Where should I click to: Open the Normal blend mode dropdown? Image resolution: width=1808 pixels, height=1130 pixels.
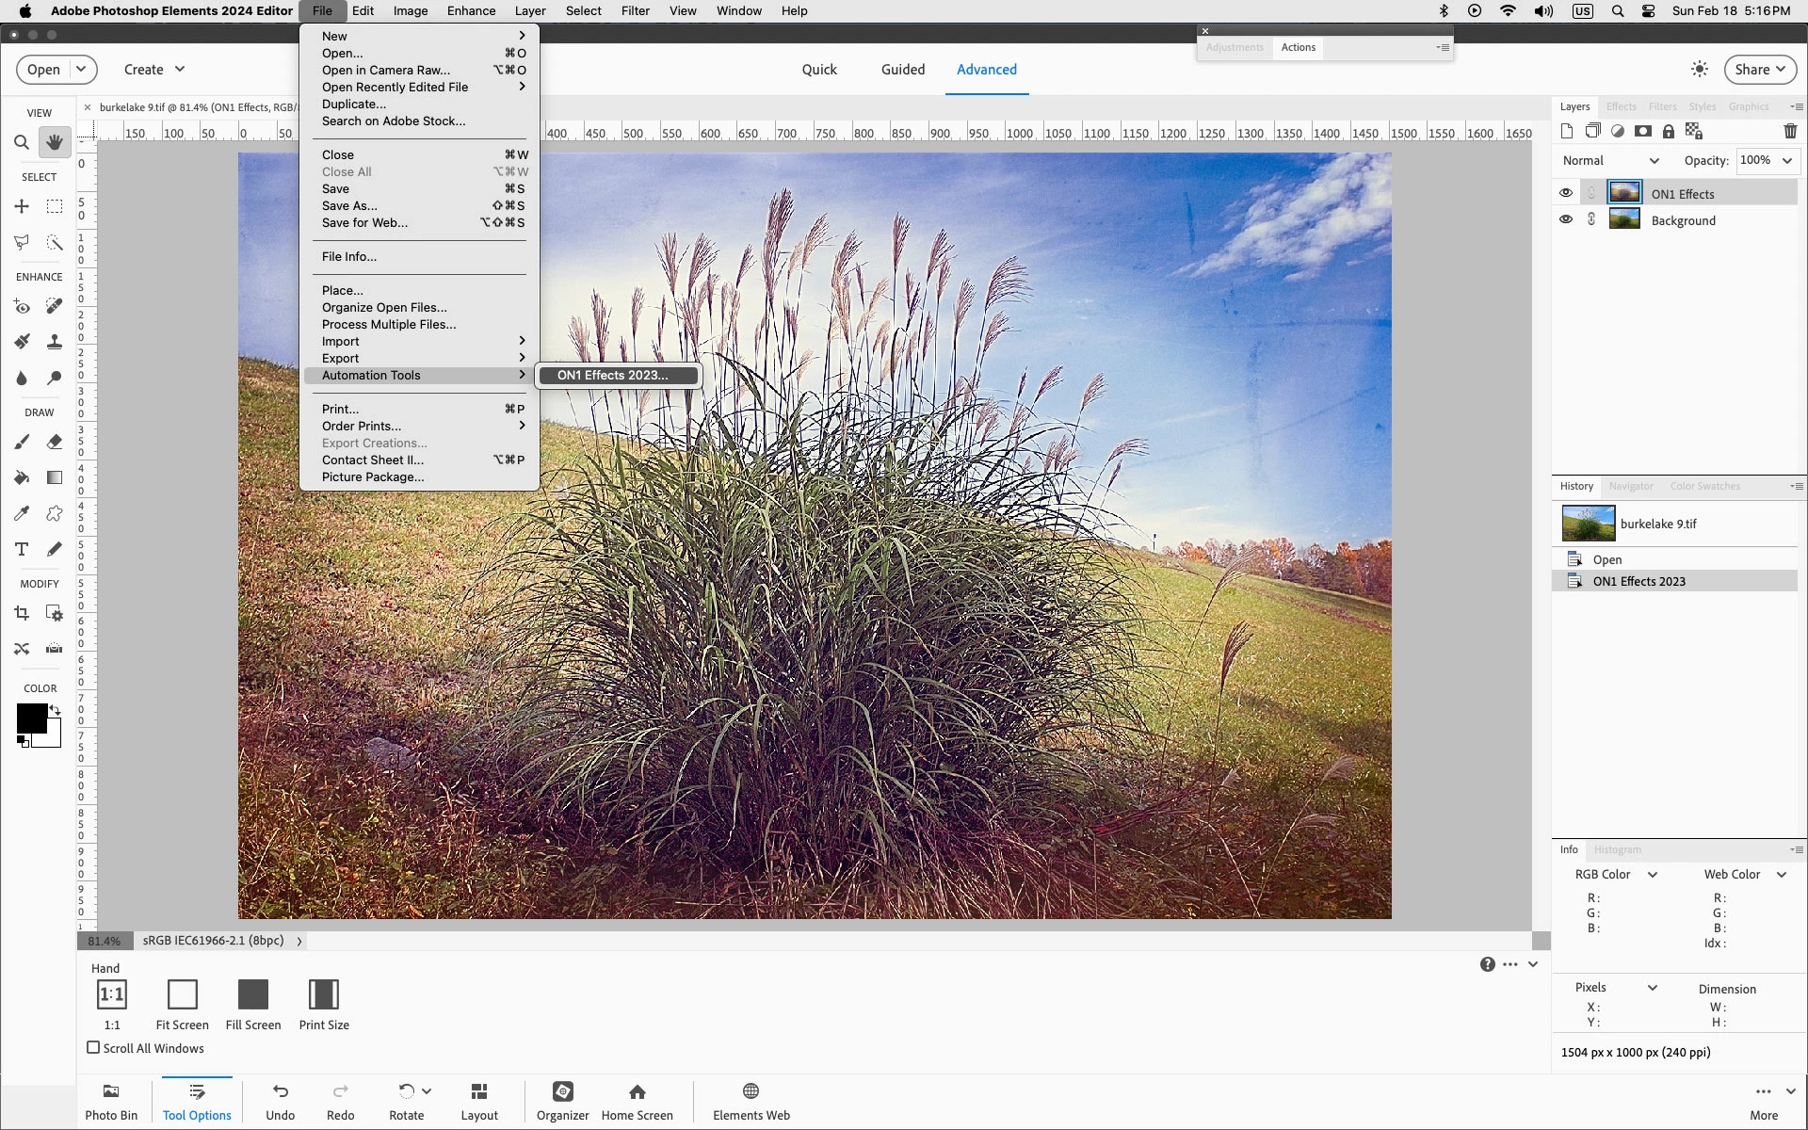pyautogui.click(x=1610, y=161)
